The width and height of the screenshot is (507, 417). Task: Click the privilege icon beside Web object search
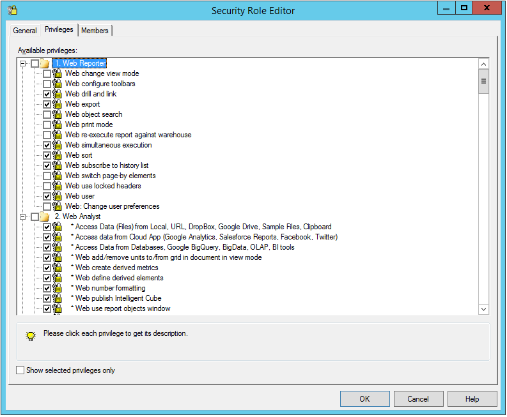tap(57, 114)
